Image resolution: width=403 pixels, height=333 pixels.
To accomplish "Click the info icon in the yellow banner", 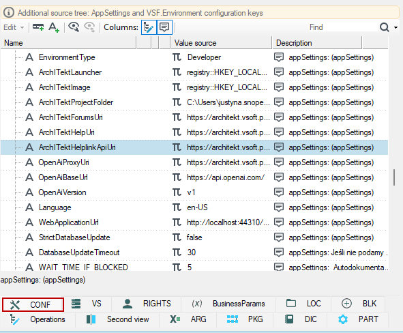I will pyautogui.click(x=8, y=12).
